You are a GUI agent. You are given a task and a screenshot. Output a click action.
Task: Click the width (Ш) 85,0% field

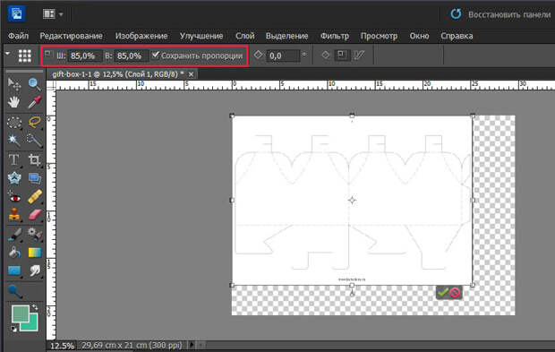pyautogui.click(x=84, y=56)
